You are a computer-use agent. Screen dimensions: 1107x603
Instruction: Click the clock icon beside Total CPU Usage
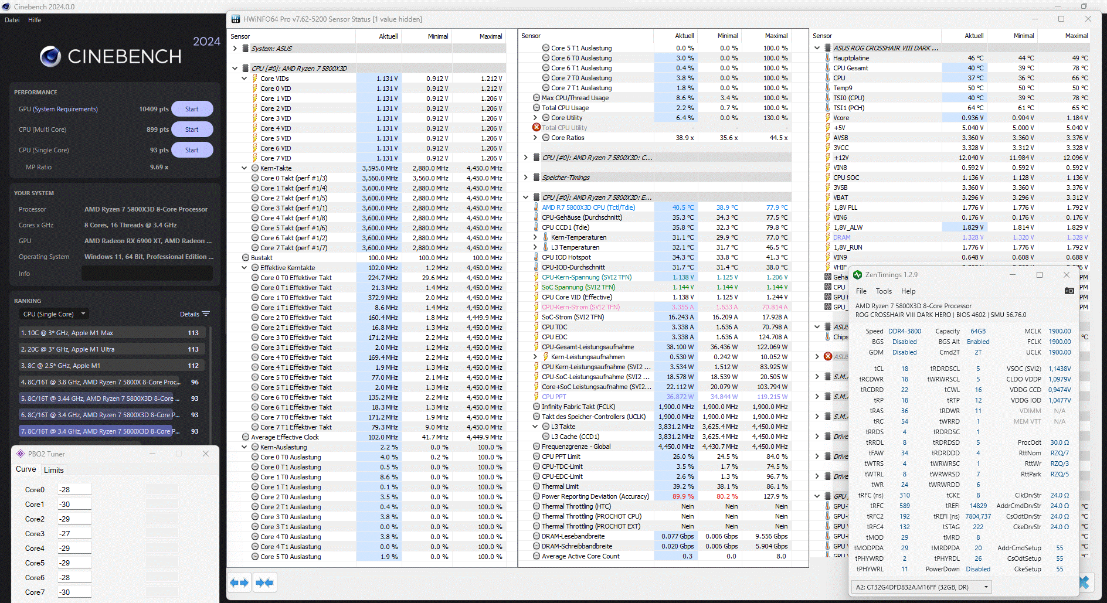coord(536,108)
